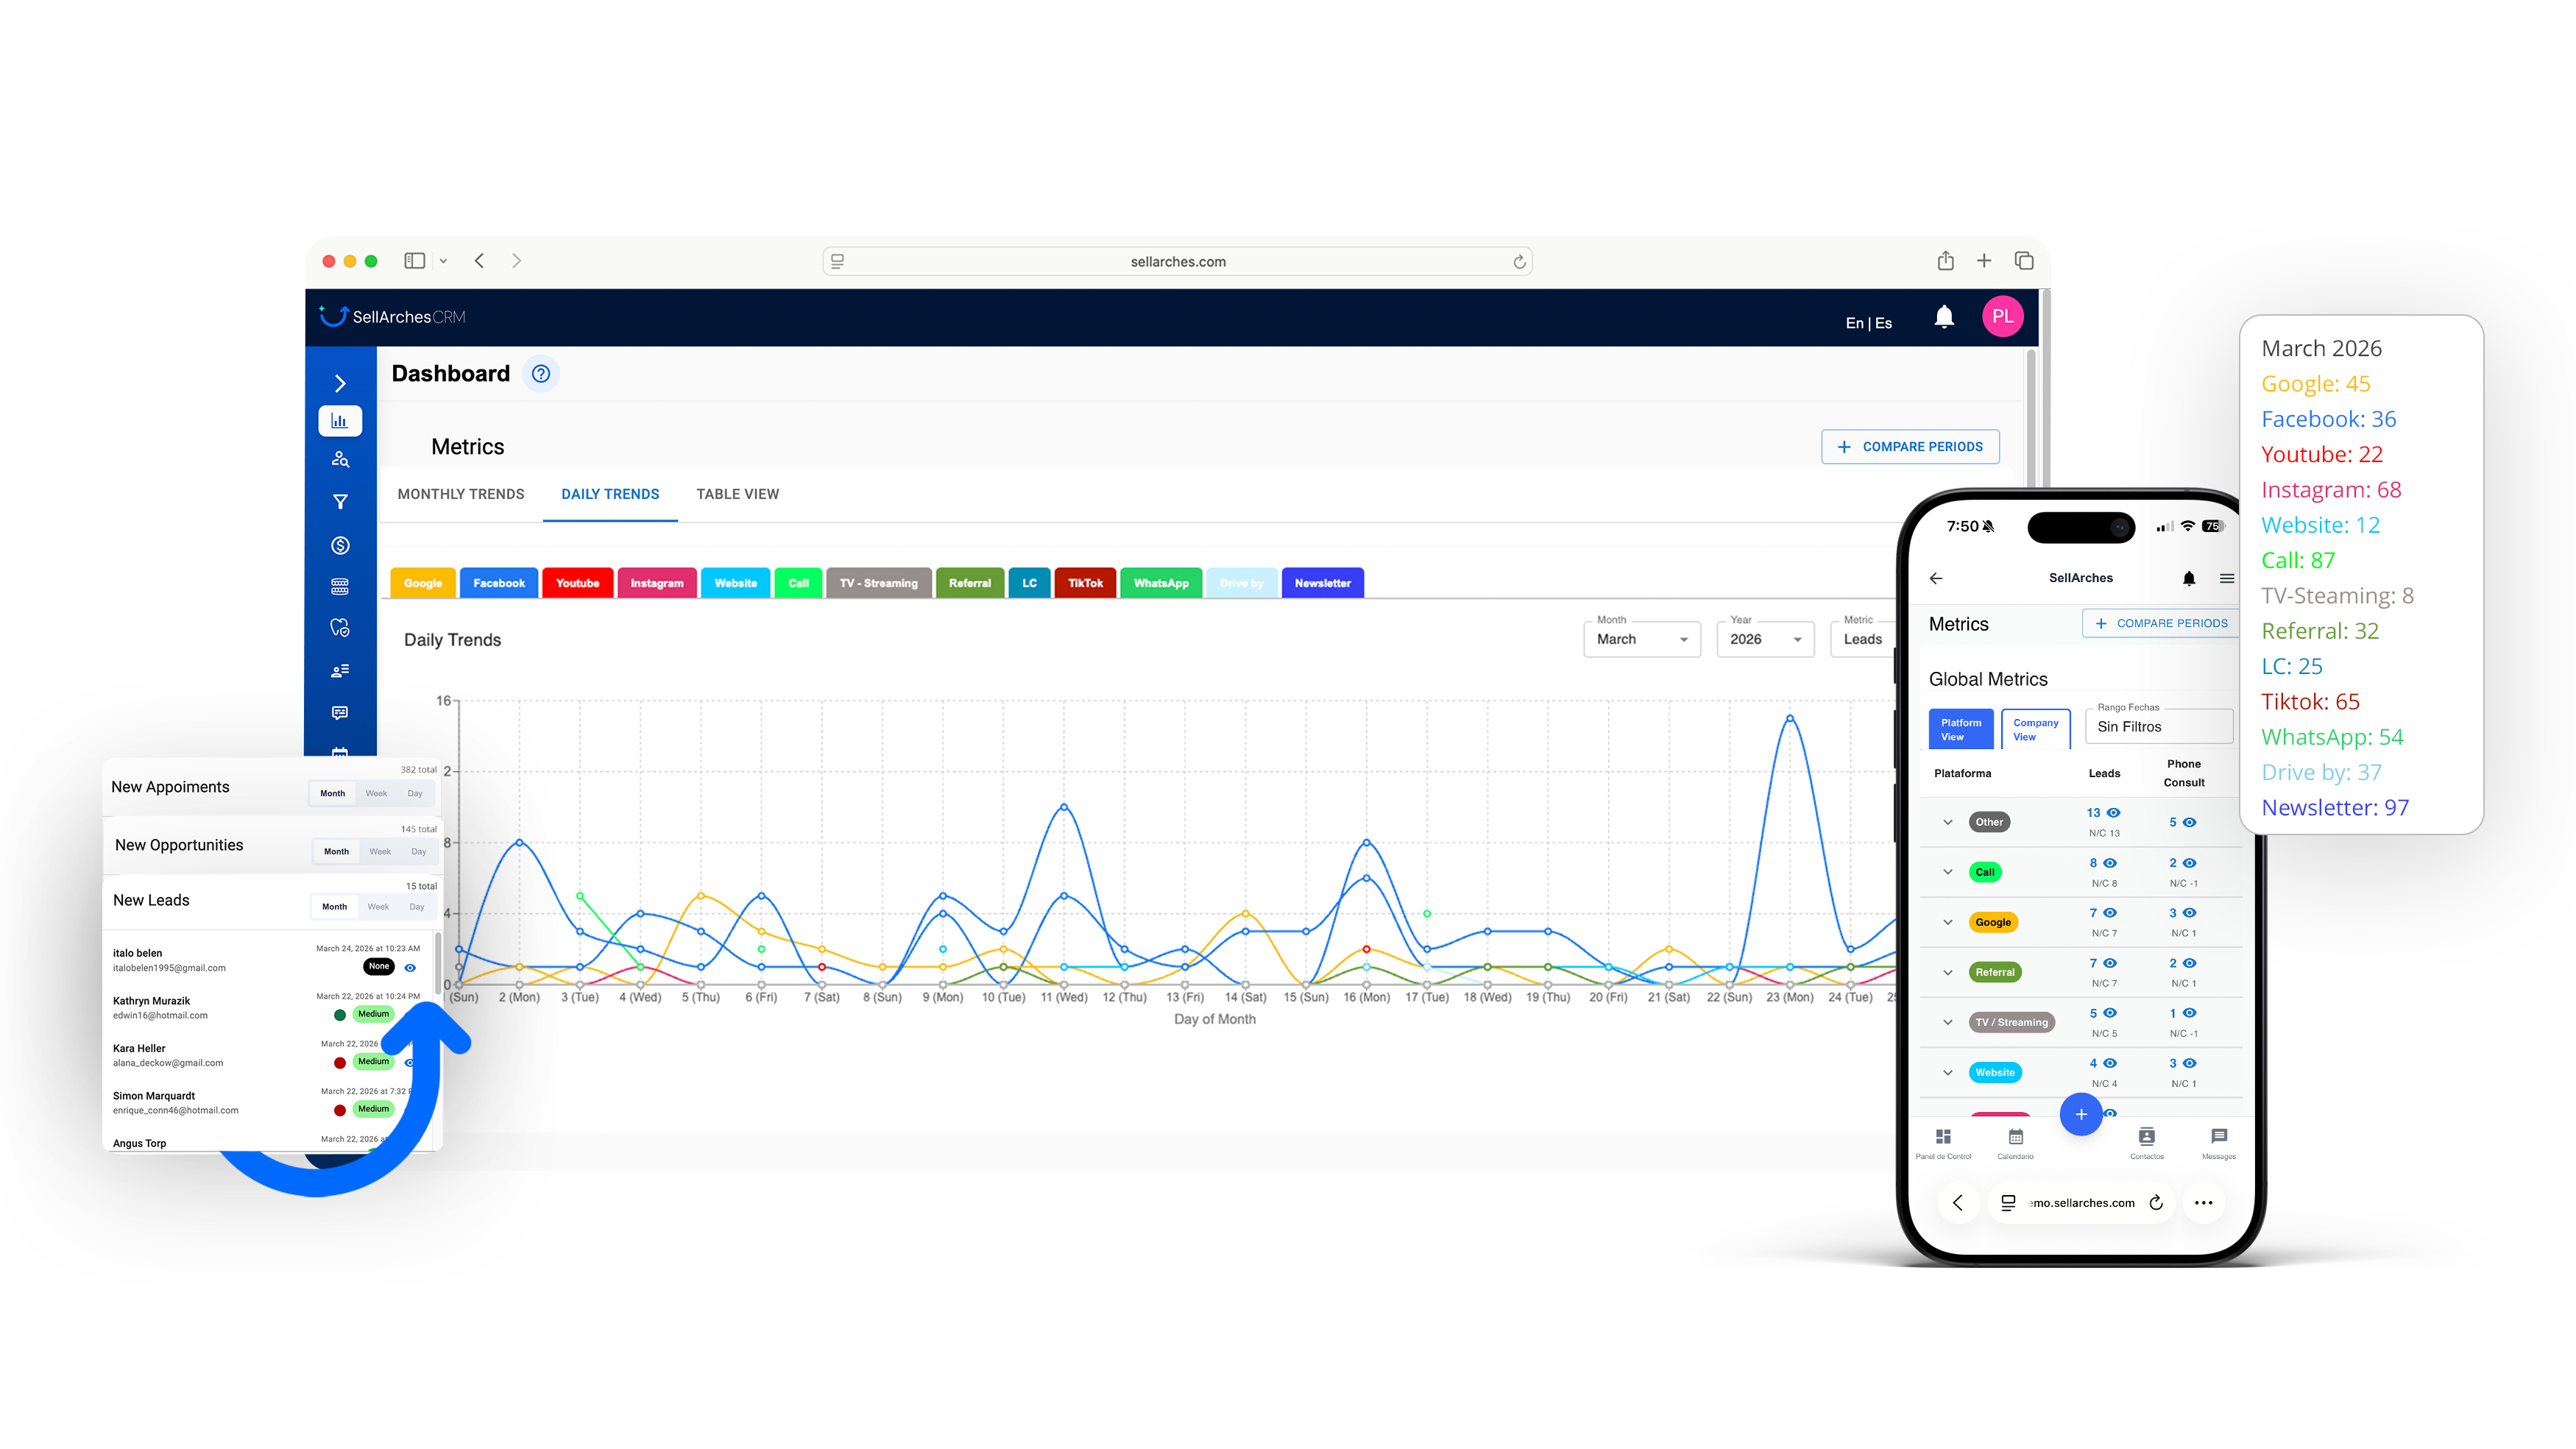Click the Dashboard help question mark icon
Screen dimensions: 2576x1449
541,374
